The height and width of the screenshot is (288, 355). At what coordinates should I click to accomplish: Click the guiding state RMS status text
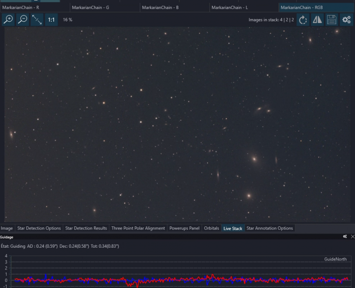60,246
